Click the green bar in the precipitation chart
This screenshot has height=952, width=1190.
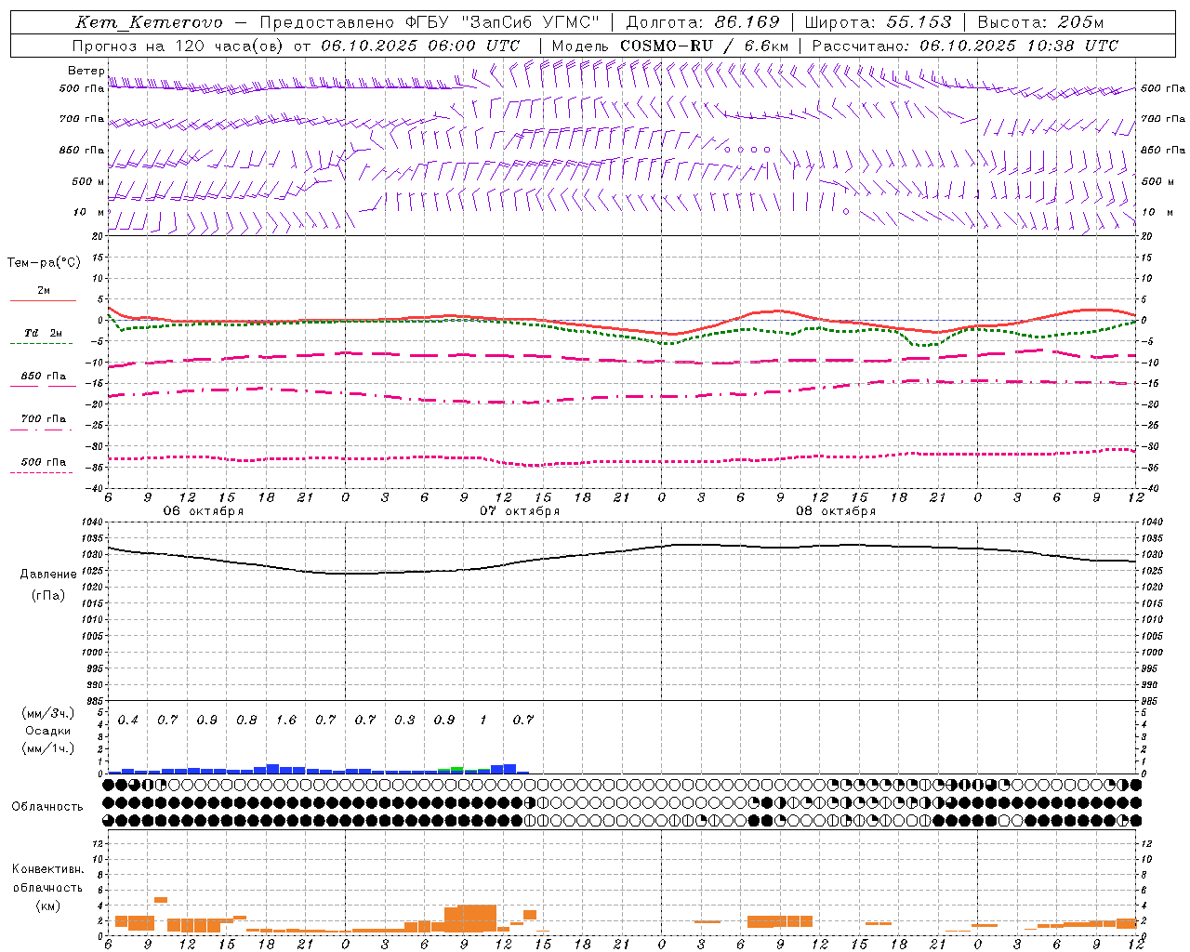click(x=457, y=769)
